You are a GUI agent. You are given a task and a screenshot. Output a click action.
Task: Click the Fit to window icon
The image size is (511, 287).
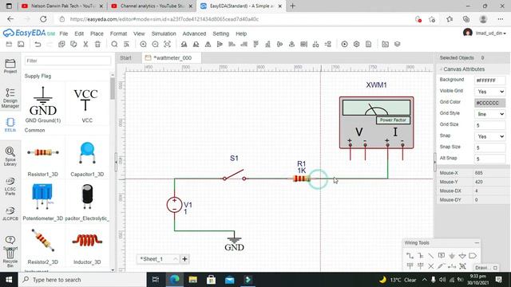click(167, 45)
